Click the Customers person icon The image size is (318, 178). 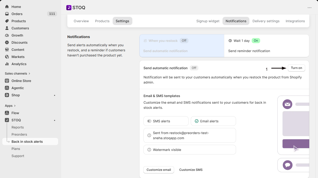(x=7, y=28)
